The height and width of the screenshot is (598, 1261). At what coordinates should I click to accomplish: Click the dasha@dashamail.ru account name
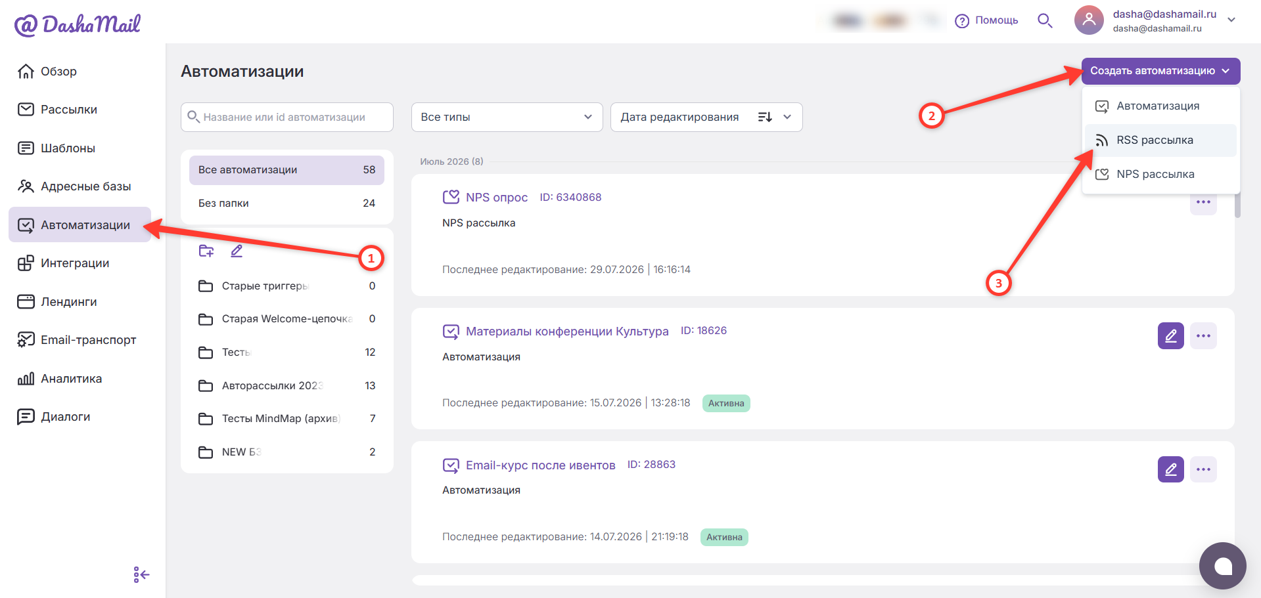coord(1164,14)
